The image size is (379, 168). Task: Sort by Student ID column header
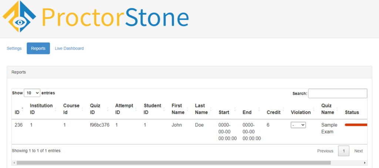pos(152,109)
